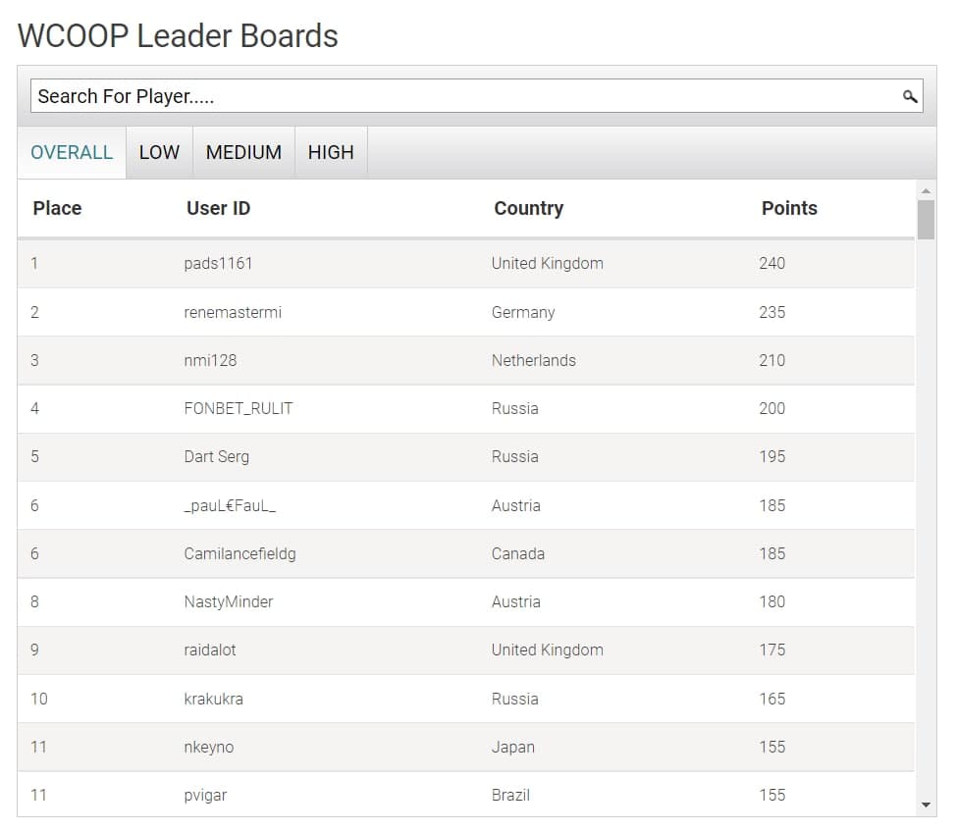Click the 210 points value
The image size is (956, 832).
pyautogui.click(x=771, y=360)
